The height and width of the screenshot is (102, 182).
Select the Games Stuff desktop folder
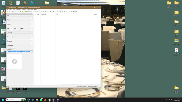tap(176, 23)
